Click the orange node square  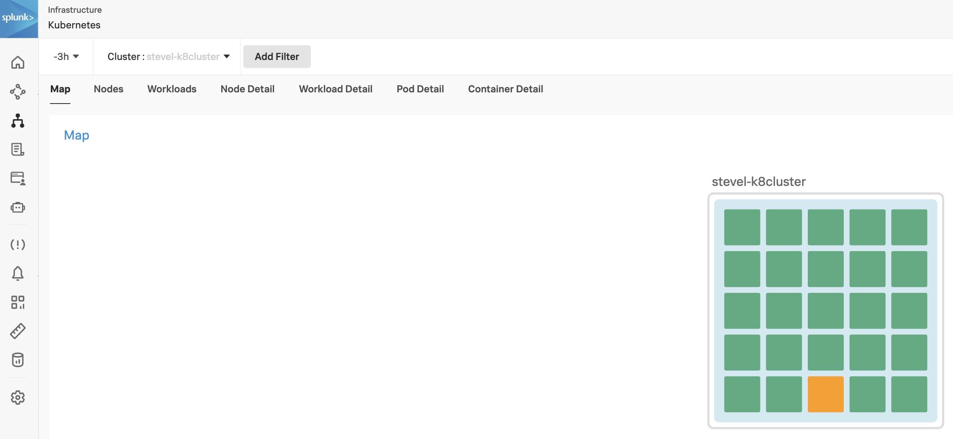tap(825, 394)
